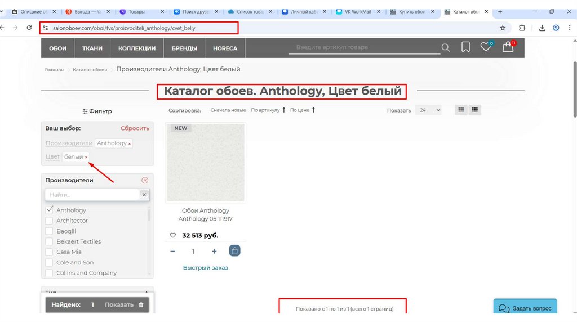The width and height of the screenshot is (577, 323).
Task: Click the manufacturers list scrollbar
Action: point(149,214)
